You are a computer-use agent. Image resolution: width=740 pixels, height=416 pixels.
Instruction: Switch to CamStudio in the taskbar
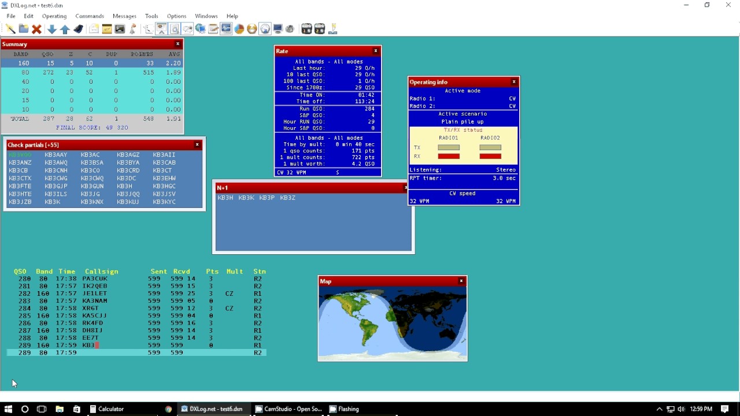288,409
